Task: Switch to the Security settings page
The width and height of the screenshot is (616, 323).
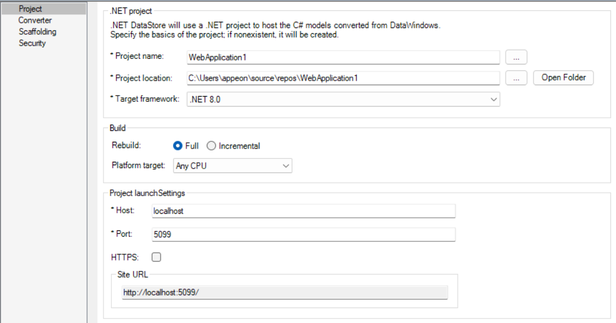Action: click(x=32, y=43)
